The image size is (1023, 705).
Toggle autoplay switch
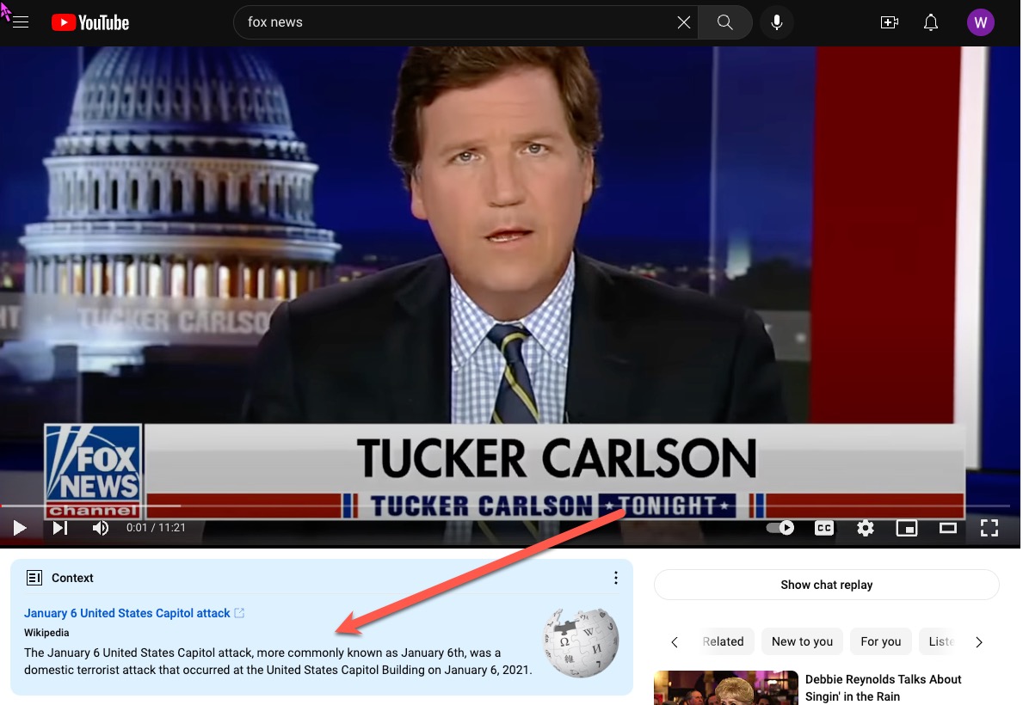(x=780, y=528)
